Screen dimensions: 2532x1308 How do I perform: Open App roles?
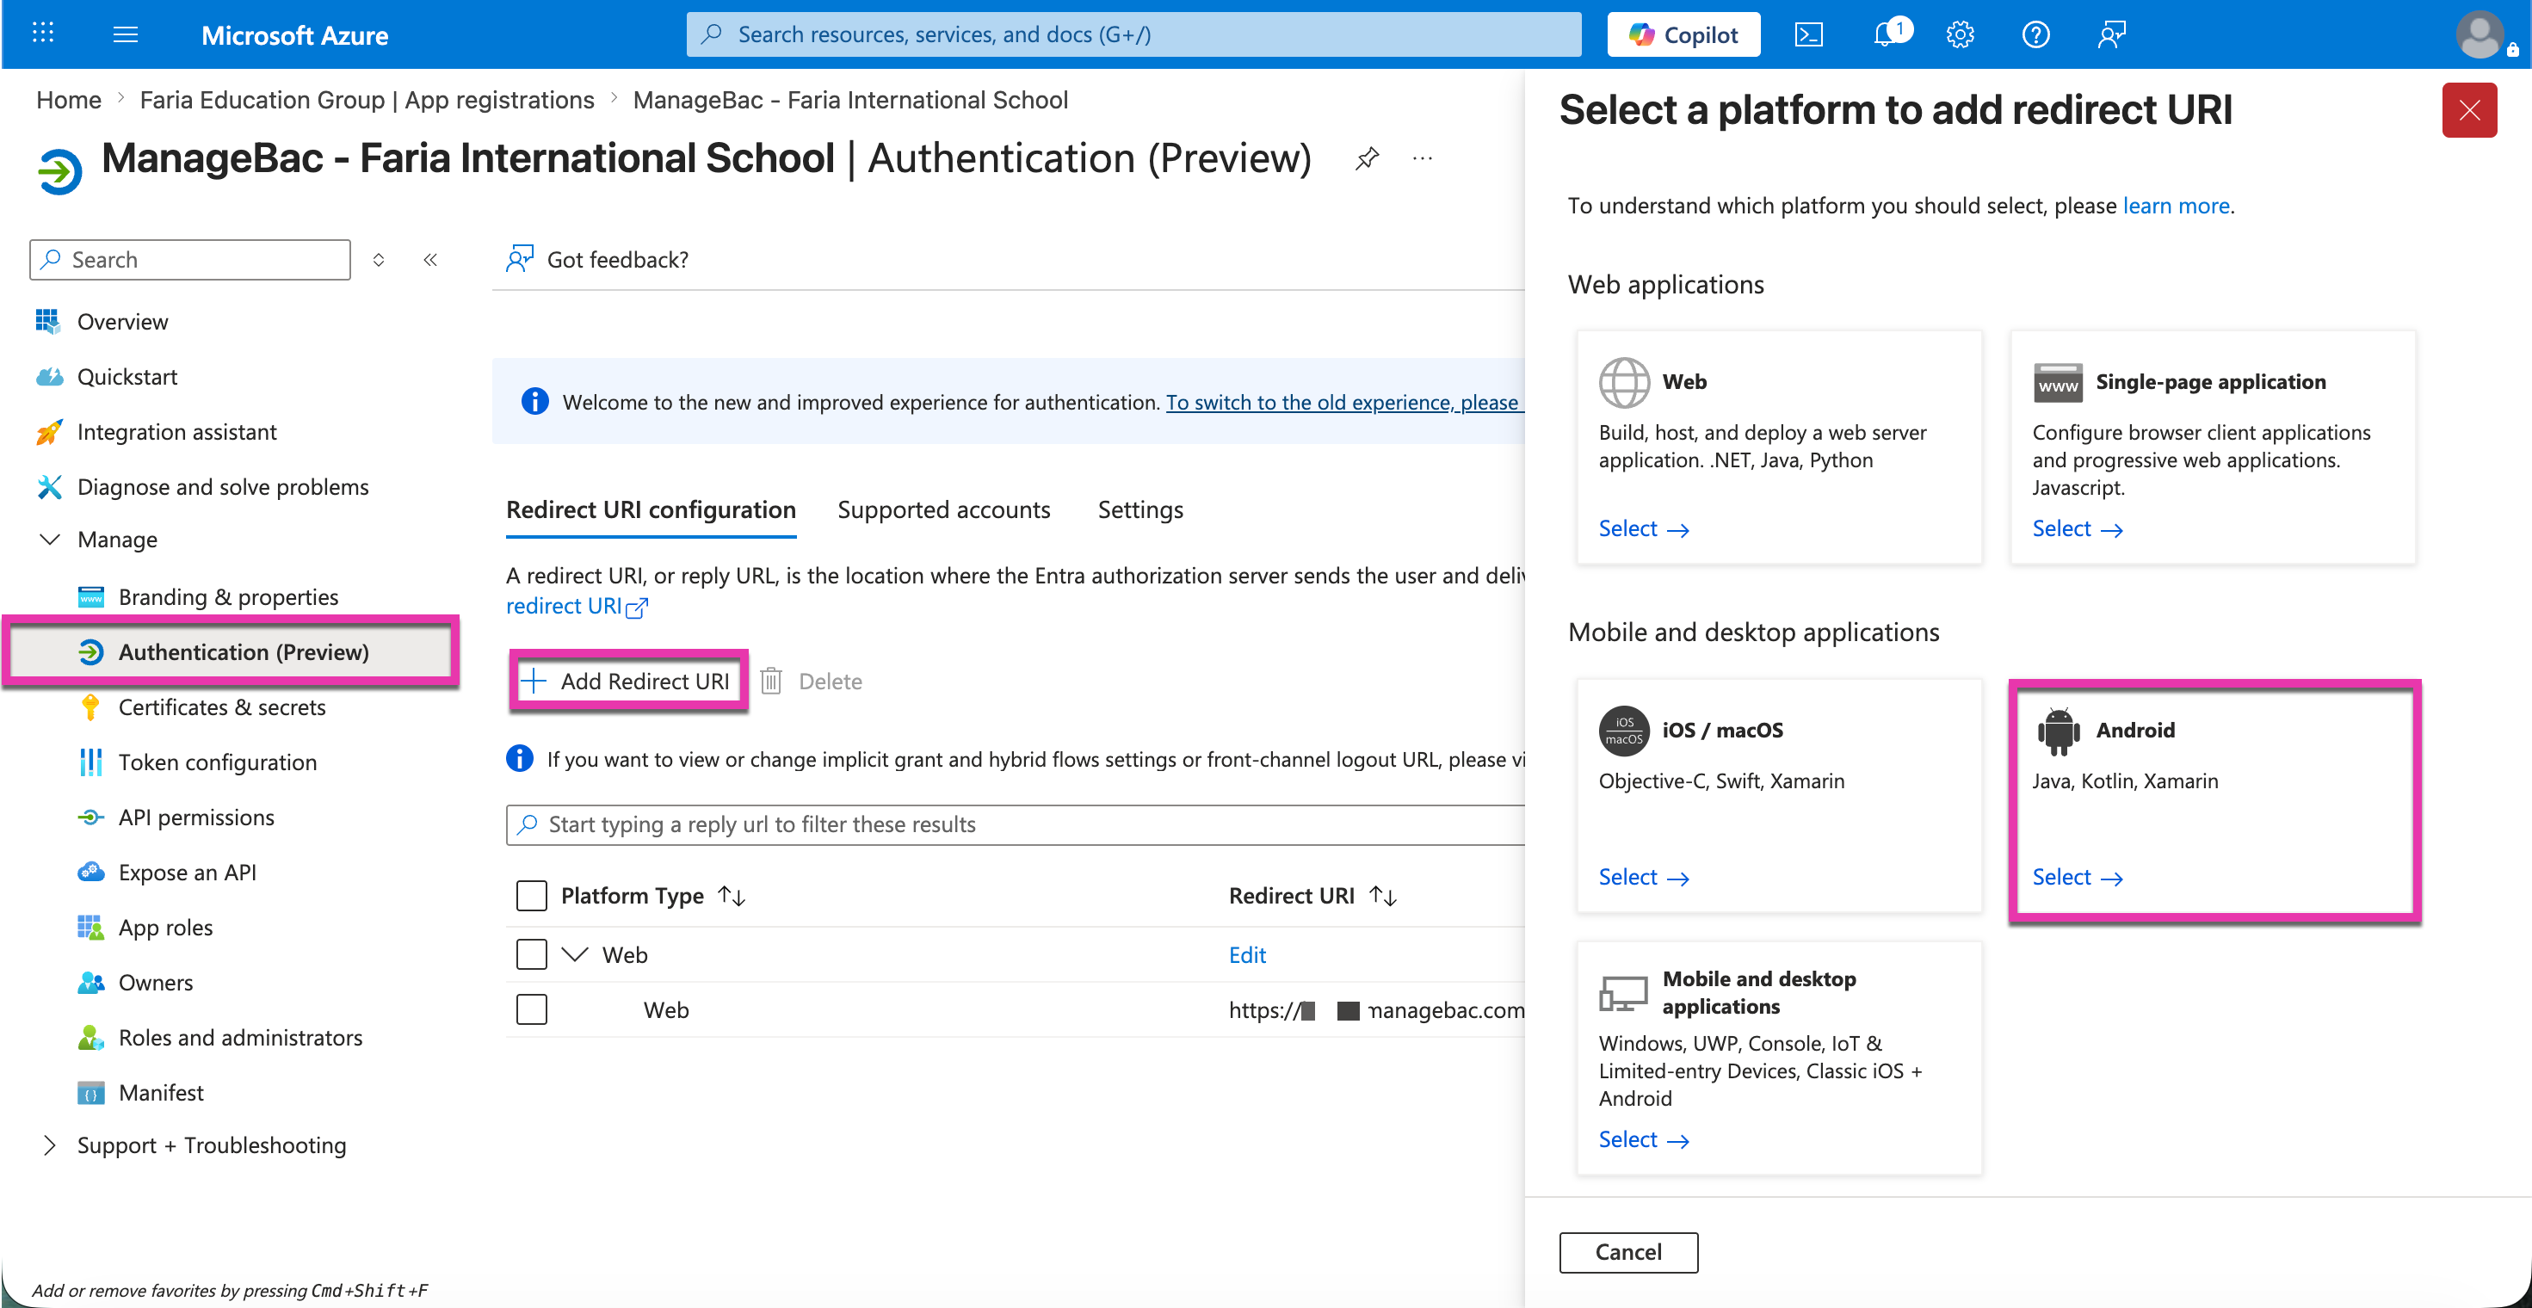[x=165, y=927]
